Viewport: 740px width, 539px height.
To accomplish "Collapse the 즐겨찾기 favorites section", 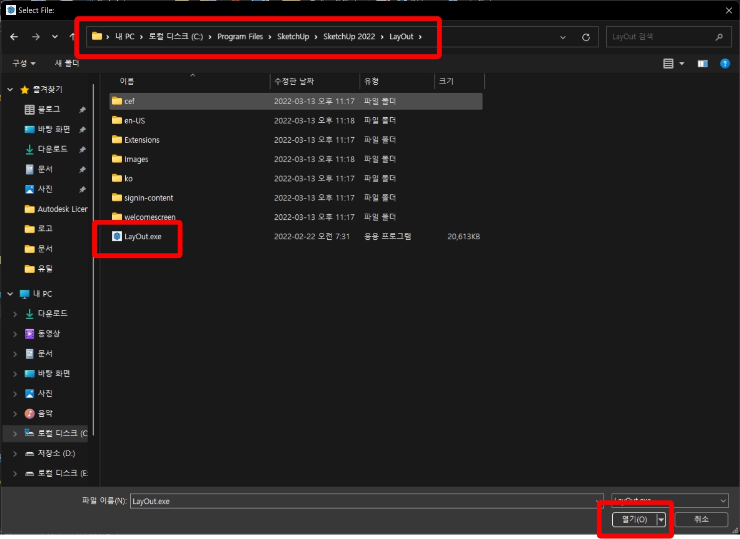I will tap(10, 89).
